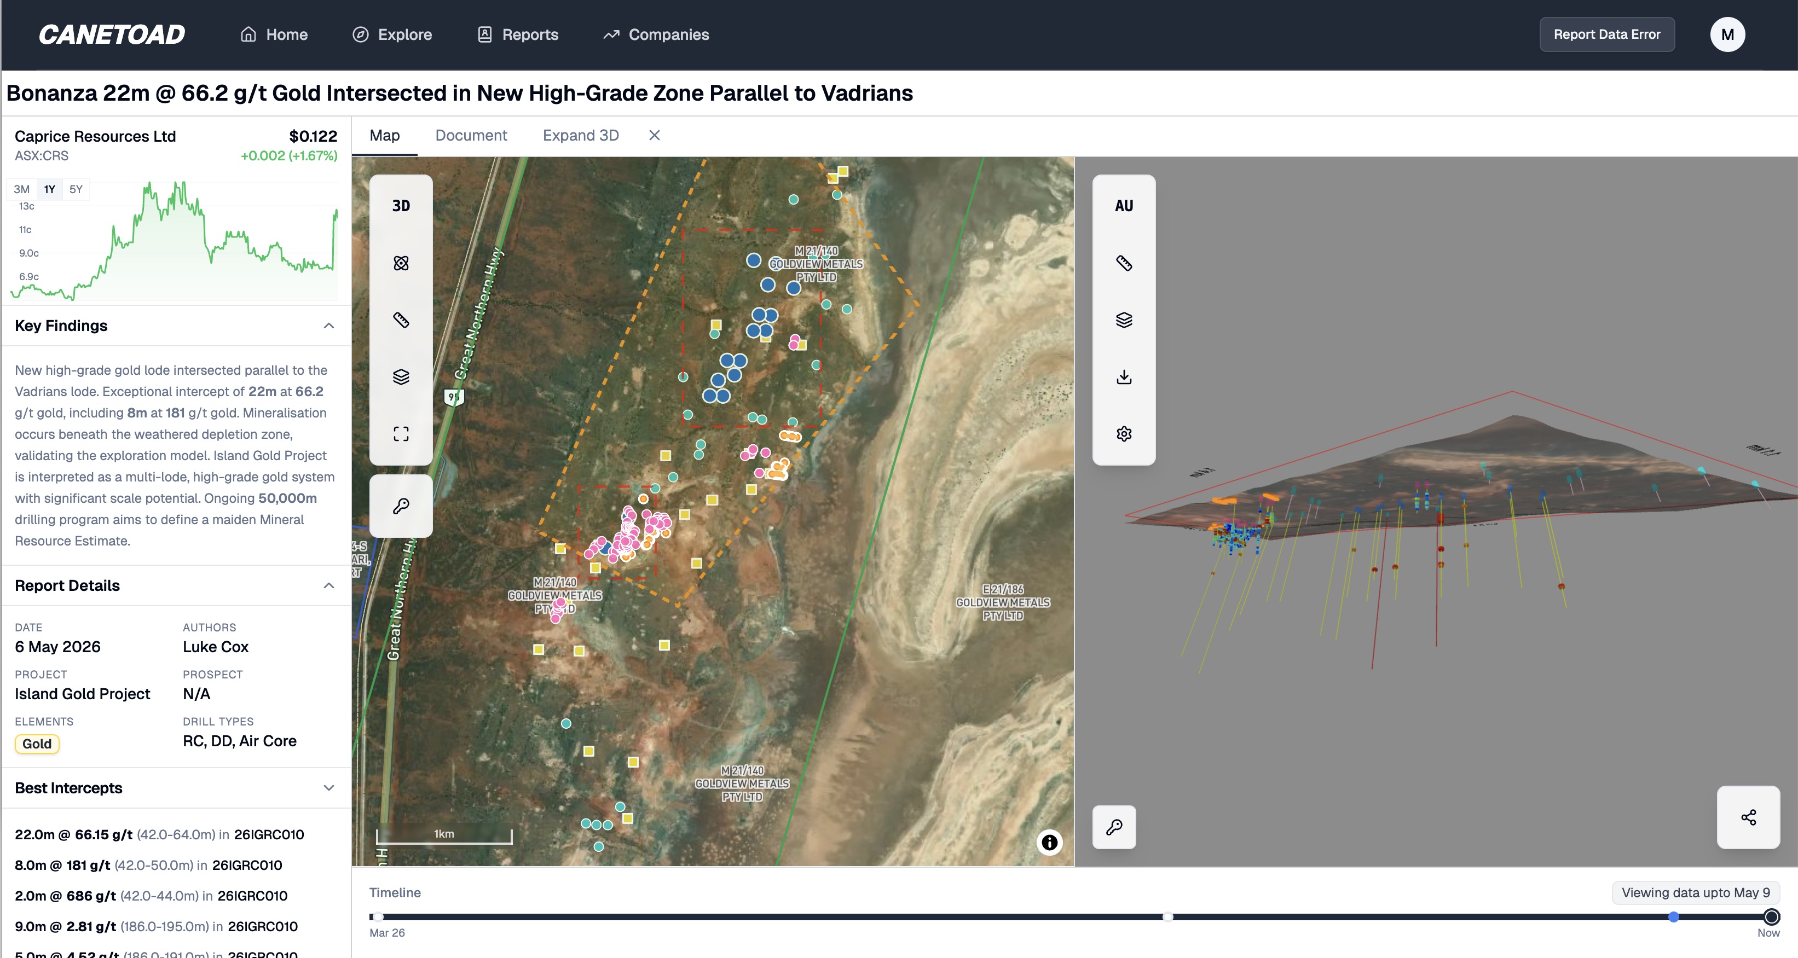Viewport: 1798px width, 958px height.
Task: Open the Expand 3D tab
Action: pyautogui.click(x=581, y=135)
